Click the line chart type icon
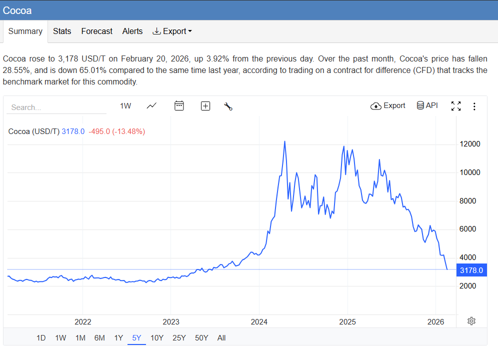The image size is (498, 347). coord(151,105)
